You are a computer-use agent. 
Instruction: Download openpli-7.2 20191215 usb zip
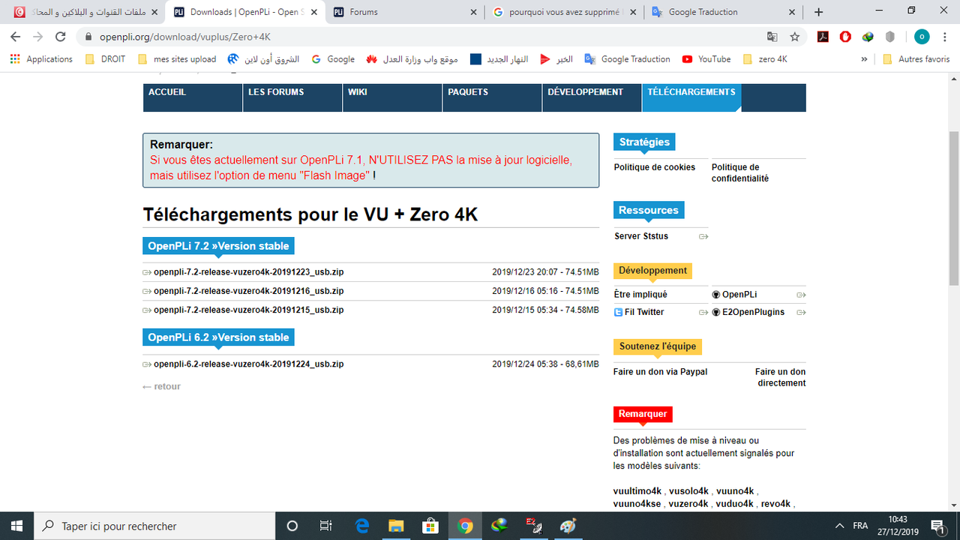[249, 310]
